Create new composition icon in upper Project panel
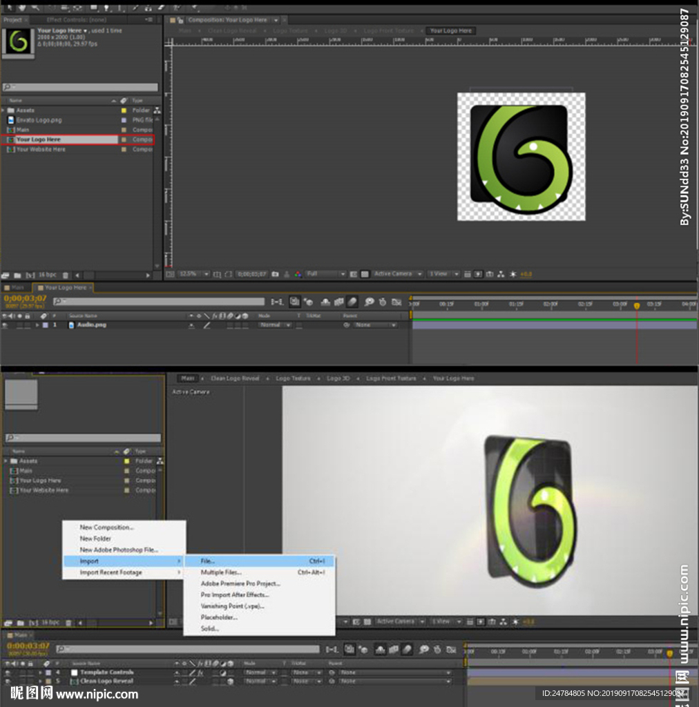699x707 pixels. click(x=30, y=275)
